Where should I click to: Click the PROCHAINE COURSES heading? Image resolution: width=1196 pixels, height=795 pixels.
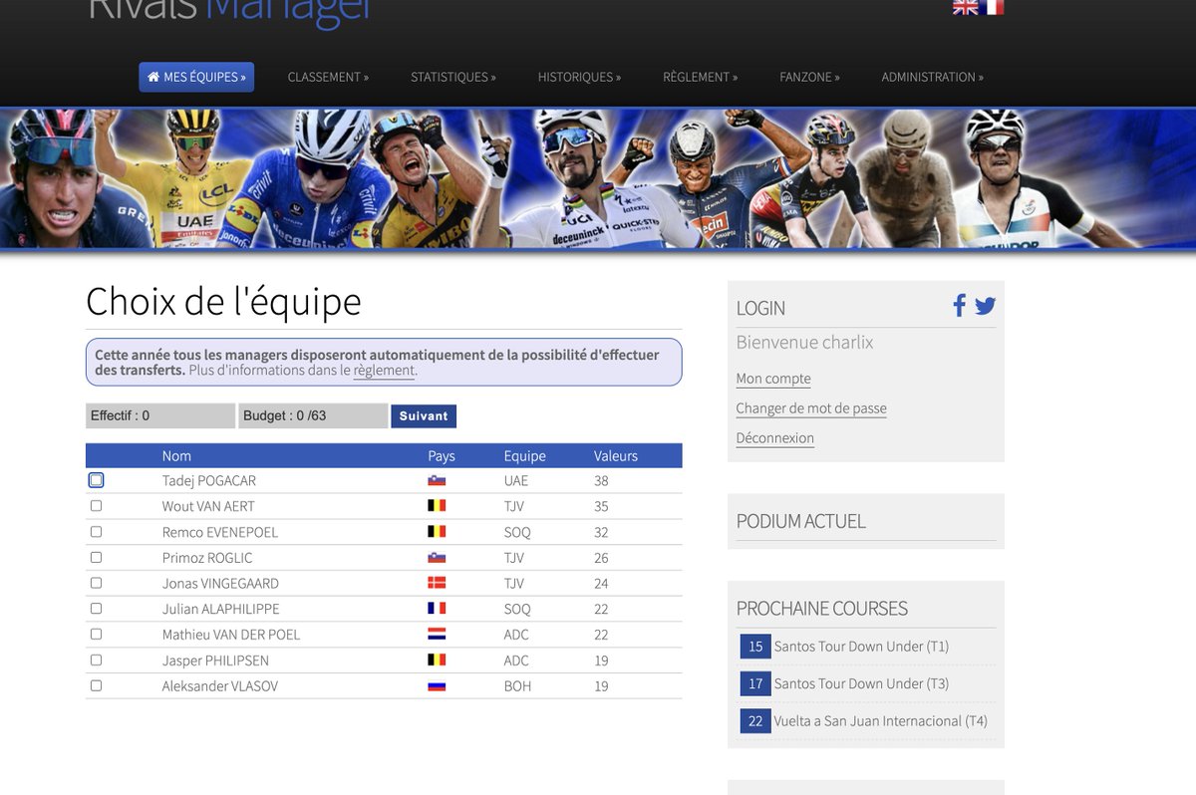pyautogui.click(x=822, y=609)
